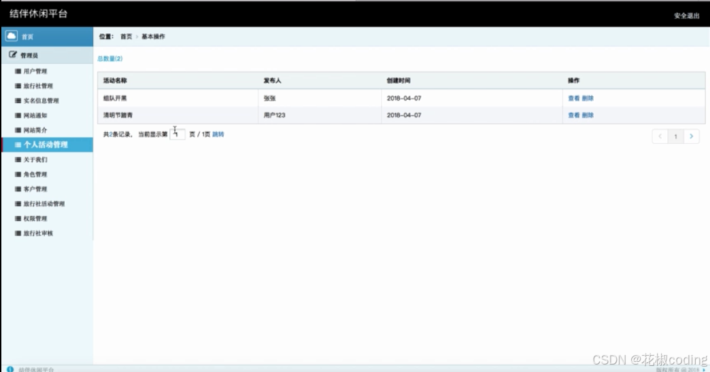710x372 pixels.
Task: Click the 跳转 jump link
Action: tap(218, 134)
